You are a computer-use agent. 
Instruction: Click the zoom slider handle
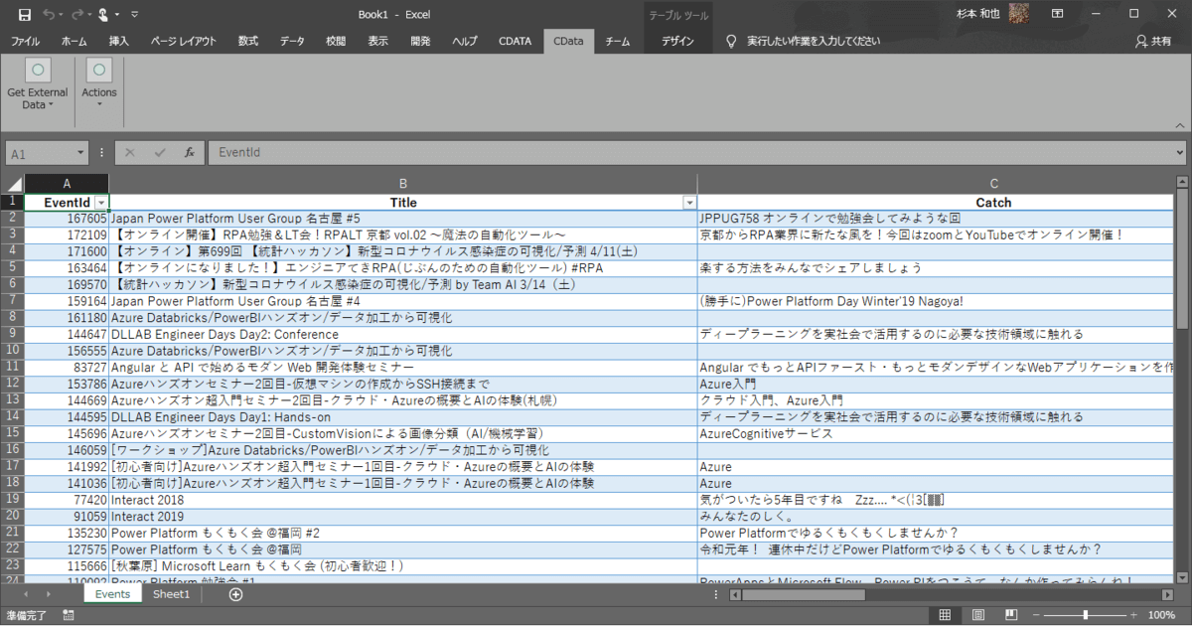pyautogui.click(x=1086, y=615)
